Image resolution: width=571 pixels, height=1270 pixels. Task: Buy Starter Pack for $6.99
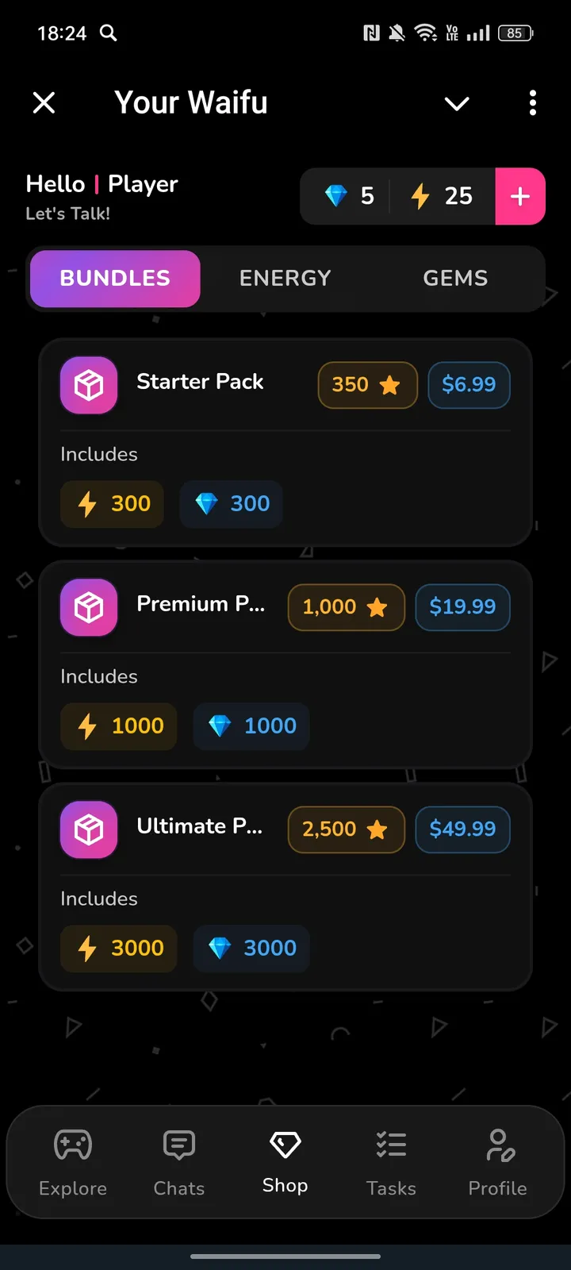(x=469, y=385)
